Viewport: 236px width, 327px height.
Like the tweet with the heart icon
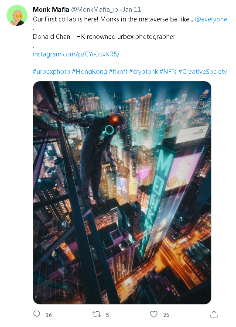[x=154, y=314]
